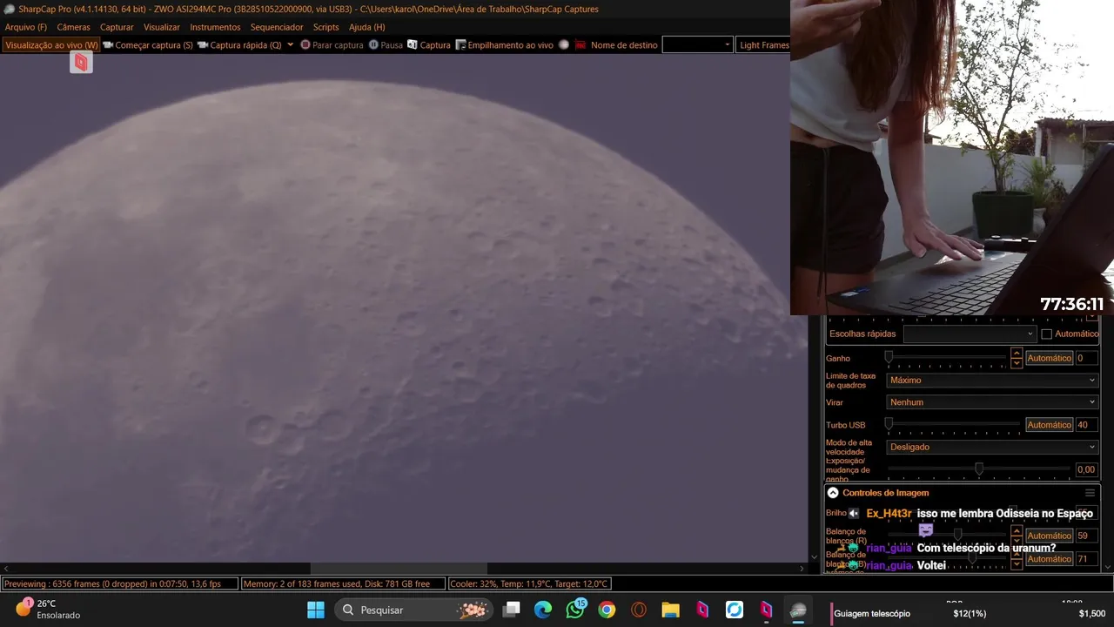Click the preview scrollbar left arrow

(x=6, y=569)
